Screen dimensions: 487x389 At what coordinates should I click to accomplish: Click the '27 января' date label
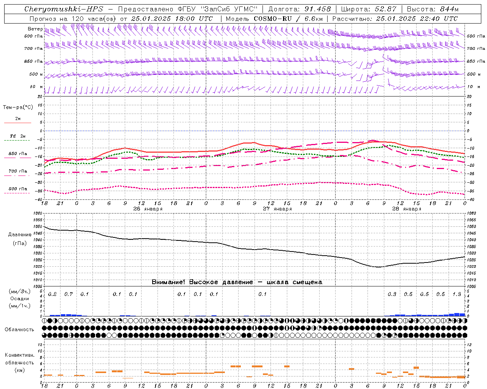pyautogui.click(x=277, y=209)
